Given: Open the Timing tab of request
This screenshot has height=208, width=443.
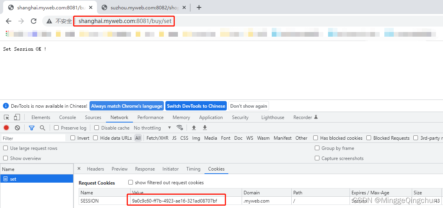Looking at the screenshot, I should coord(193,169).
